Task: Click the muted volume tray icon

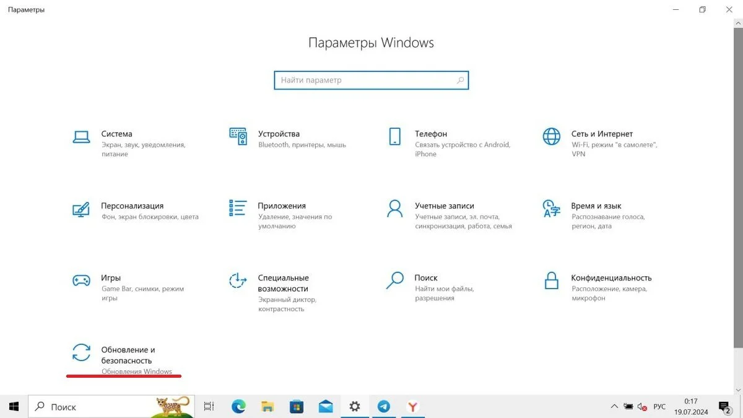Action: (x=643, y=407)
